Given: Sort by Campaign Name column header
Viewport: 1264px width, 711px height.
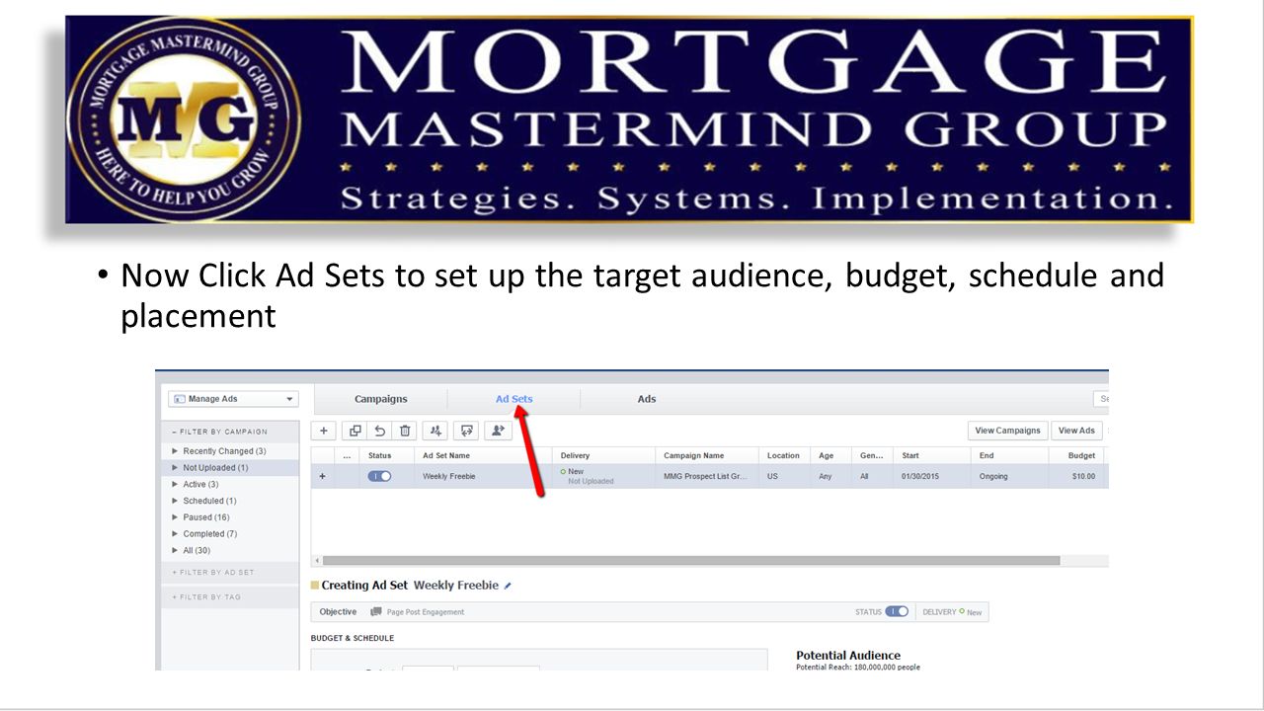Looking at the screenshot, I should tap(707, 456).
